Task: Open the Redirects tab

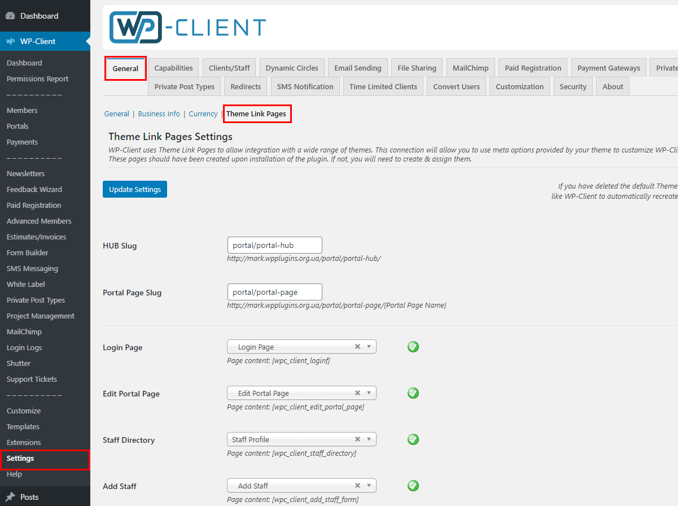Action: (246, 86)
